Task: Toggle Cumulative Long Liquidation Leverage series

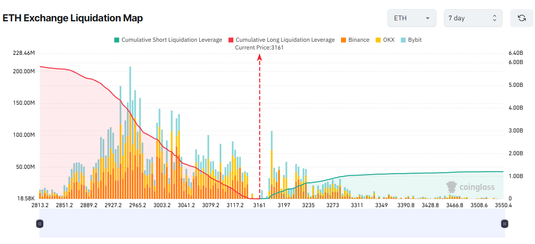Action: [285, 40]
